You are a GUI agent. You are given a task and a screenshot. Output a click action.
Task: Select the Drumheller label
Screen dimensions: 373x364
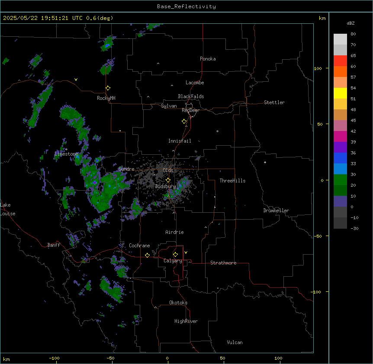coord(276,211)
